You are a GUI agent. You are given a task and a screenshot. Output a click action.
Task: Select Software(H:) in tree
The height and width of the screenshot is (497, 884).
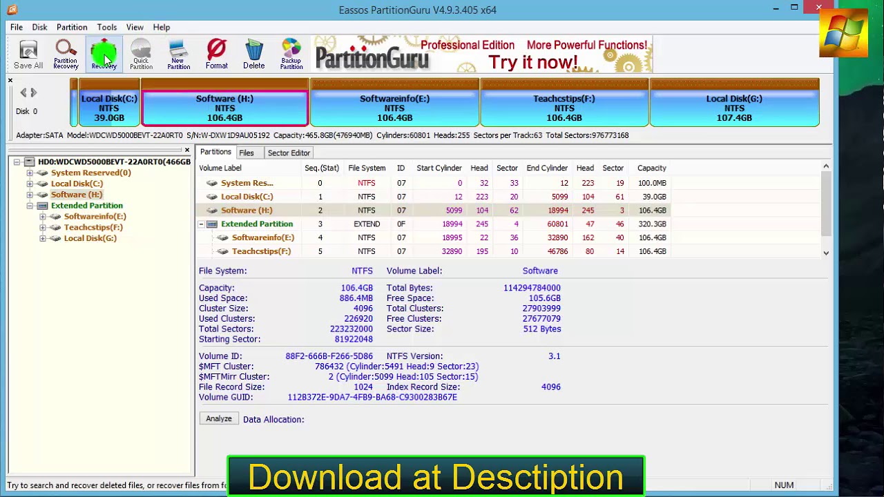coord(76,195)
